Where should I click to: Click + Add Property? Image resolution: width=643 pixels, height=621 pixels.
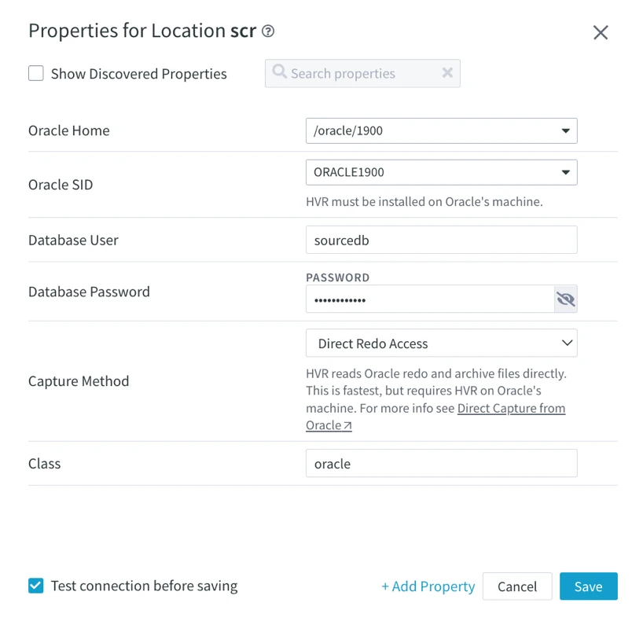(x=428, y=586)
